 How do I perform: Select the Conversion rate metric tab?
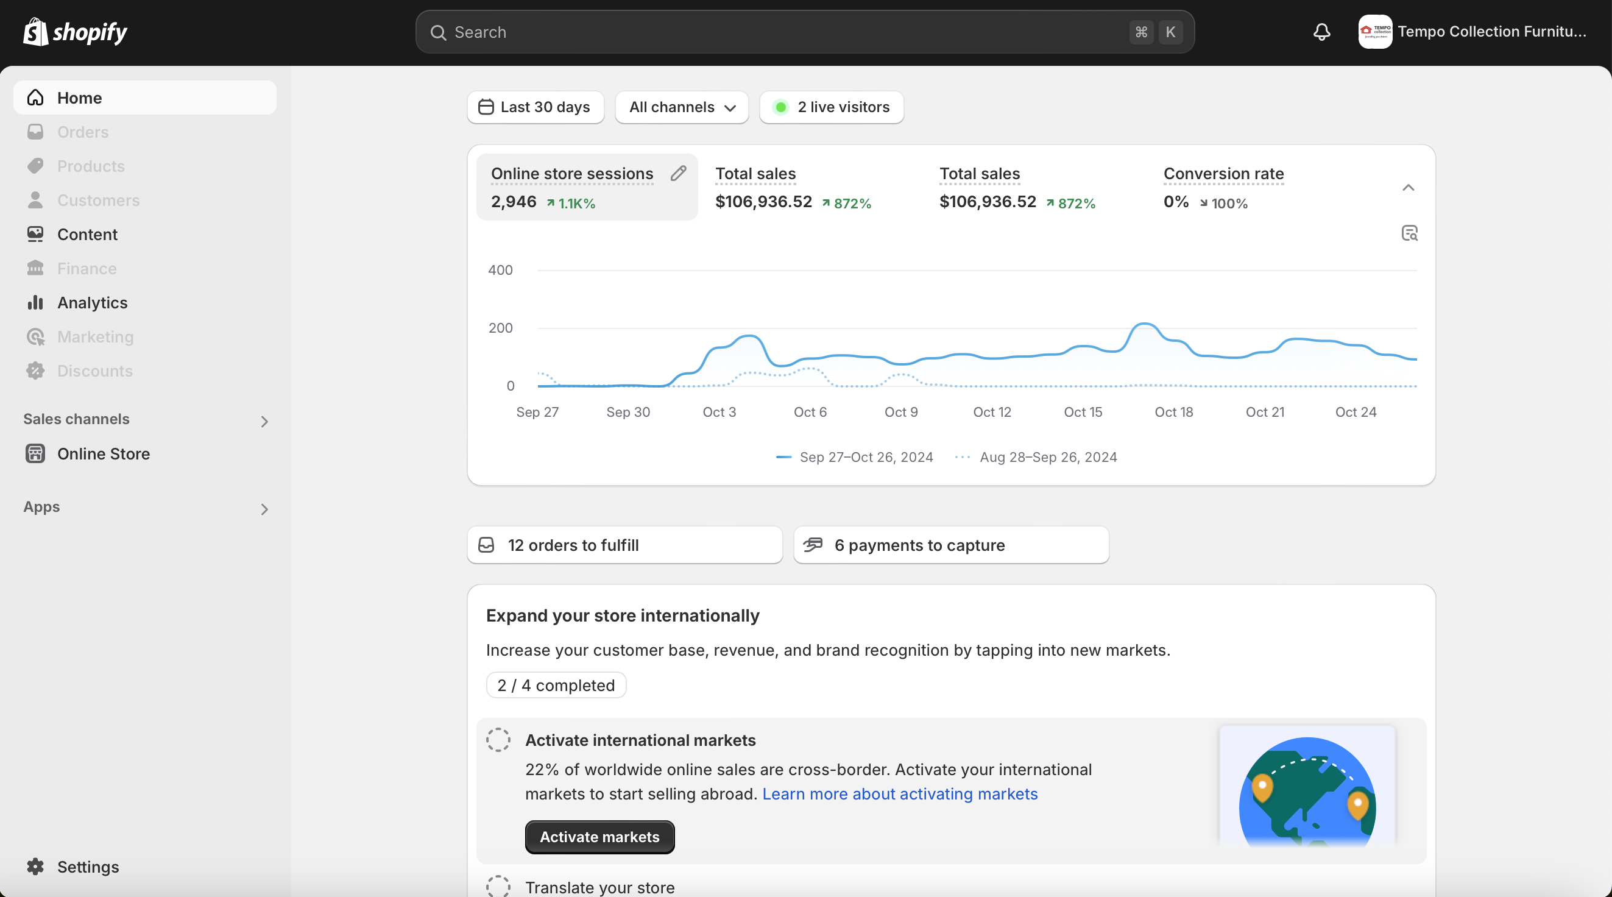pyautogui.click(x=1223, y=187)
